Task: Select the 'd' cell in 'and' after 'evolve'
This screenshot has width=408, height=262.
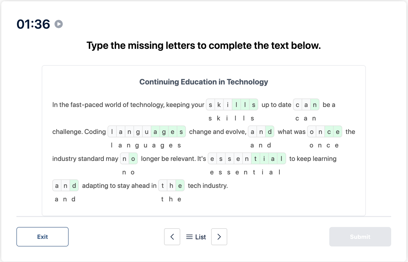Action: pos(270,132)
